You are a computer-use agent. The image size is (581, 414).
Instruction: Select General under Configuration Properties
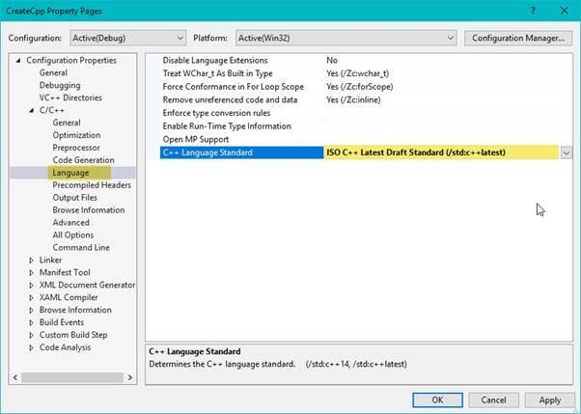point(53,72)
